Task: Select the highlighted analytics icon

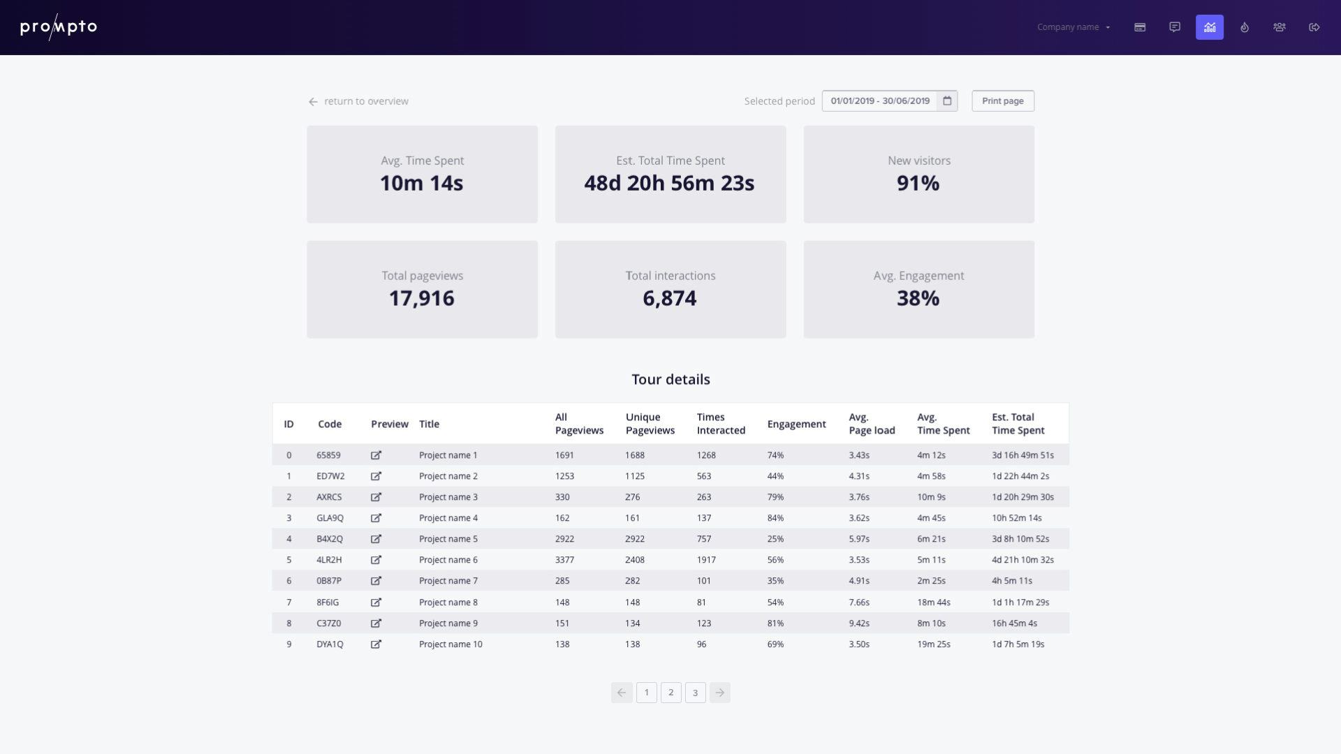Action: pos(1210,27)
